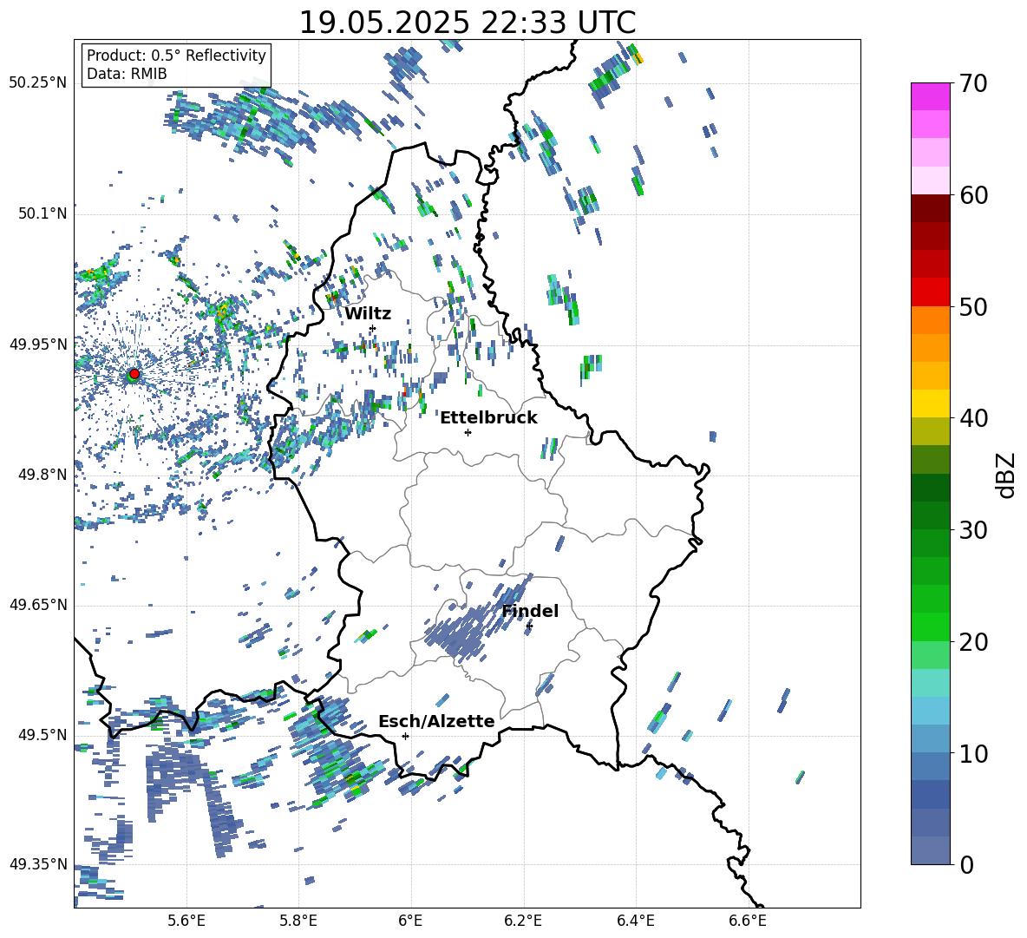The image size is (1027, 938).
Task: Click the colorbar tick label 30
Action: (x=973, y=530)
